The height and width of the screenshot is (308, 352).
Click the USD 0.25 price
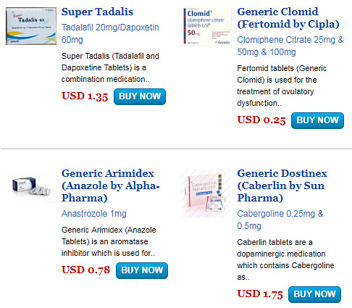click(261, 120)
